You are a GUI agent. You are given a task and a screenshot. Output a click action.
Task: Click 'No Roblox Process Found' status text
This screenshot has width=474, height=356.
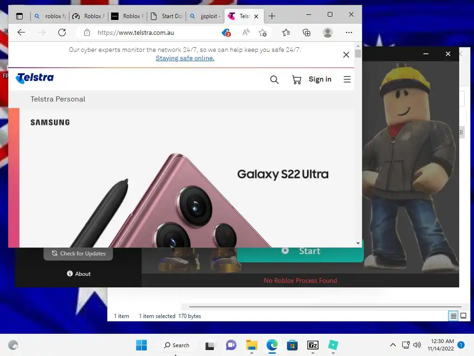[x=300, y=280]
